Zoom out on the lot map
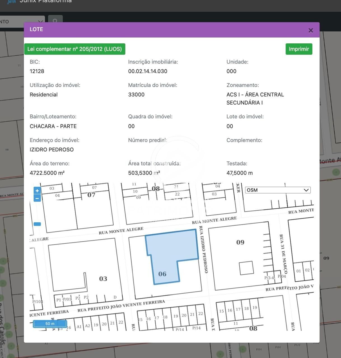The image size is (341, 358). 37,198
